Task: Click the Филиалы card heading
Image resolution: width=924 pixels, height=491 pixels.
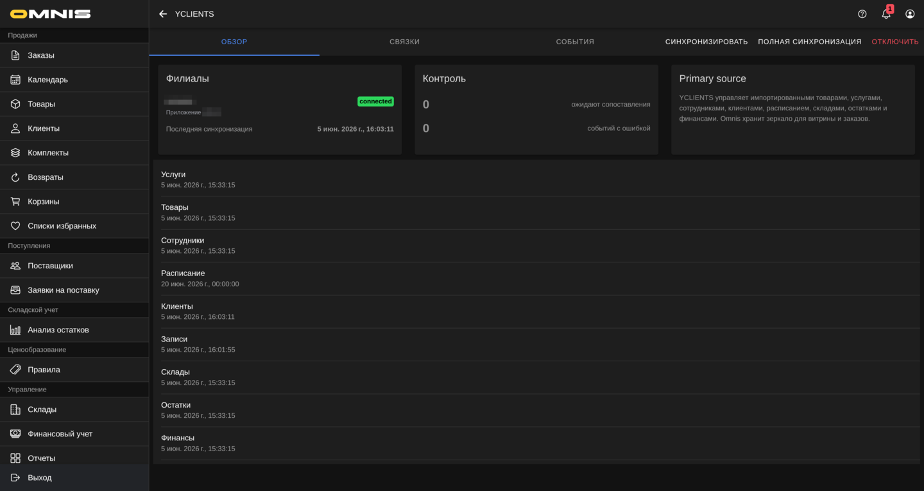Action: (x=187, y=78)
